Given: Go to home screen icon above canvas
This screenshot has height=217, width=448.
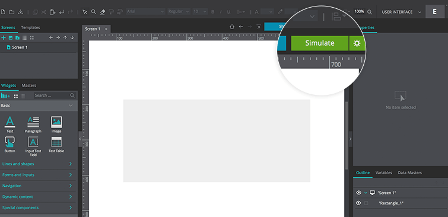Looking at the screenshot, I should click(232, 27).
